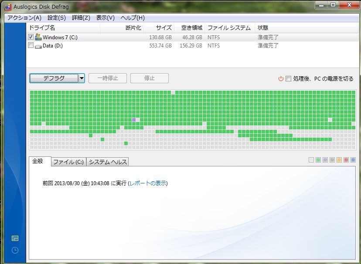Click the Windows 7 (C:) drive icon
The image size is (361, 264).
point(38,37)
